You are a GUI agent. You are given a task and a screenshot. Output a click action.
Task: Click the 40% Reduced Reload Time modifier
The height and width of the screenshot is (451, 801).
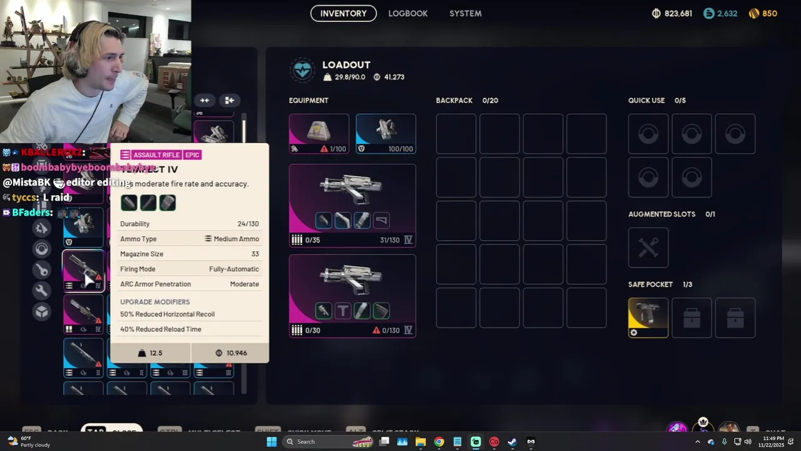coord(161,329)
